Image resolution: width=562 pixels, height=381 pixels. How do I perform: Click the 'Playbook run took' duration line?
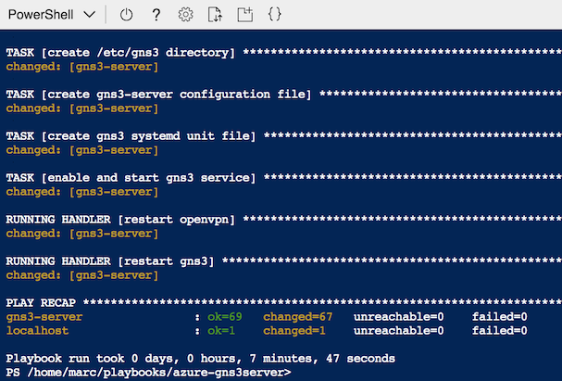click(x=200, y=359)
